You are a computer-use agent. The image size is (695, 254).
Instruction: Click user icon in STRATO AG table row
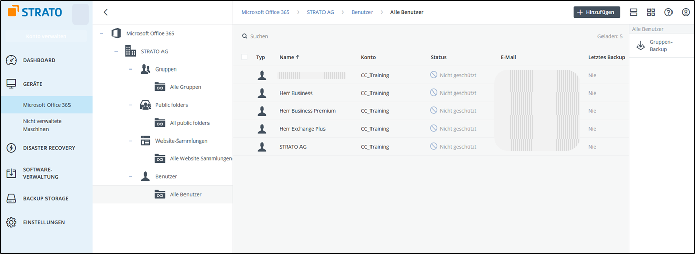coord(262,147)
